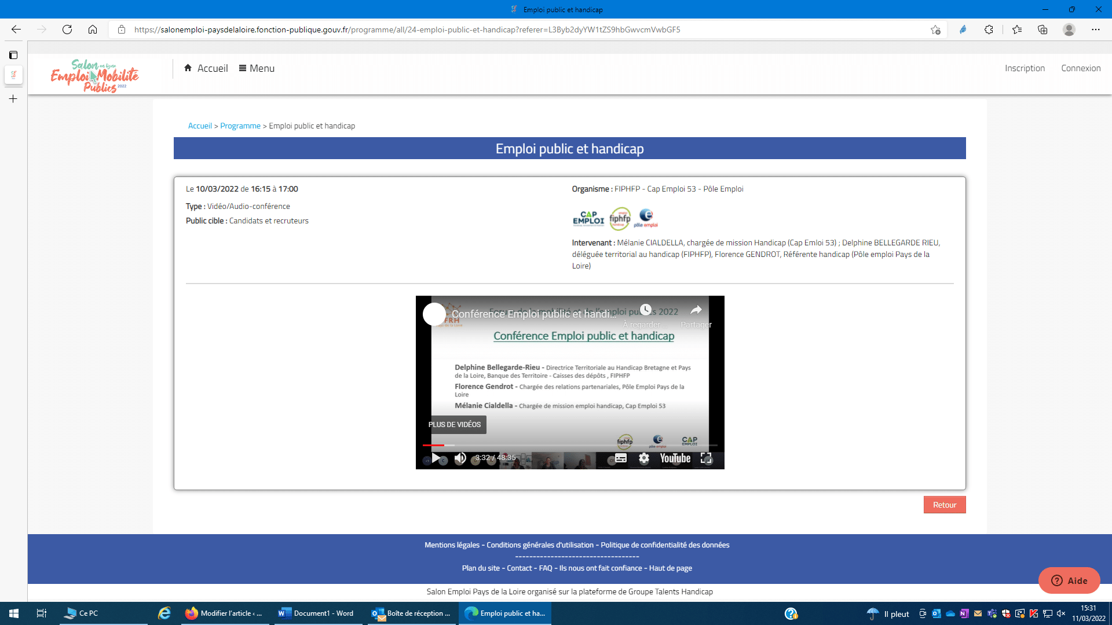Open the Contact footer link
This screenshot has height=625, width=1112.
pyautogui.click(x=520, y=568)
